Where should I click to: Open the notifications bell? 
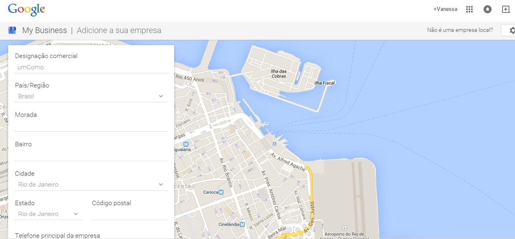(x=487, y=9)
